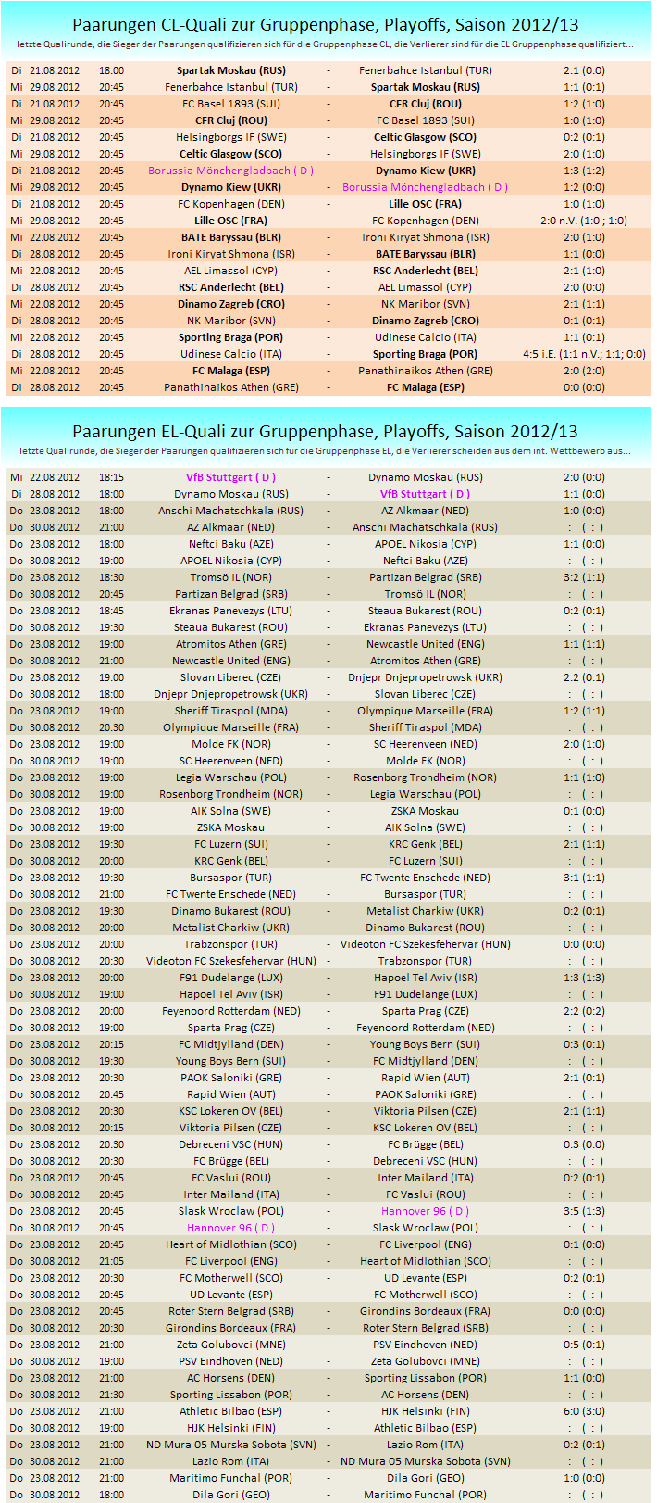
Task: Select home team "Trabzonspor (TUR)" on 23.08.2012
Action: [x=231, y=944]
